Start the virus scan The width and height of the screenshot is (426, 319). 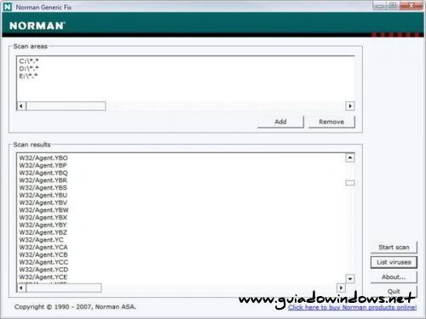tap(394, 248)
